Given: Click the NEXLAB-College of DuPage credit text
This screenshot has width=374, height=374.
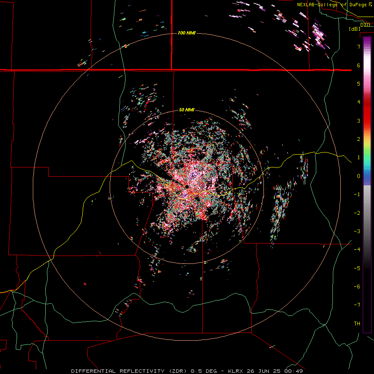Looking at the screenshot, I should (x=335, y=5).
